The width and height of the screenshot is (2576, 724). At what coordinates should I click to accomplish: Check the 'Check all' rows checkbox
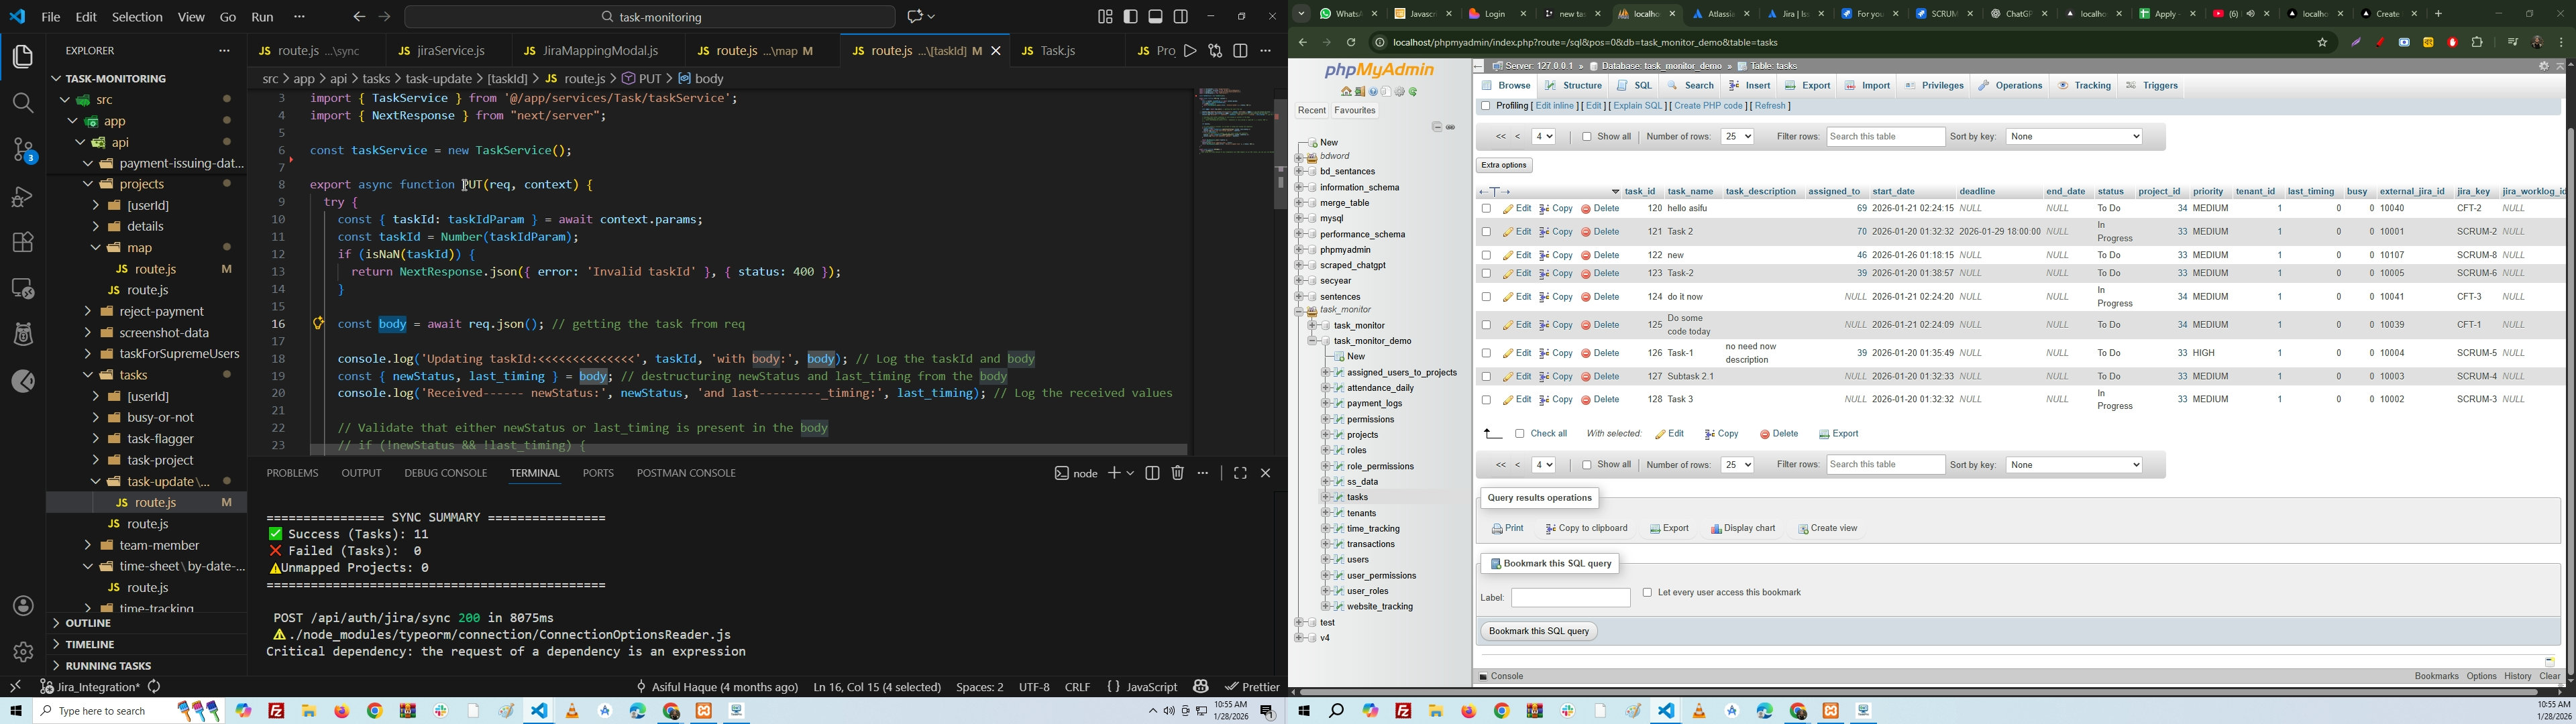1519,434
